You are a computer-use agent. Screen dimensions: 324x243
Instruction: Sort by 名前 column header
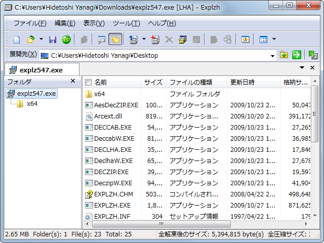pos(100,83)
